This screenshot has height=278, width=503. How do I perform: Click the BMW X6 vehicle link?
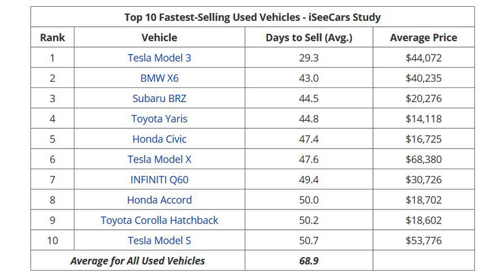coord(159,79)
